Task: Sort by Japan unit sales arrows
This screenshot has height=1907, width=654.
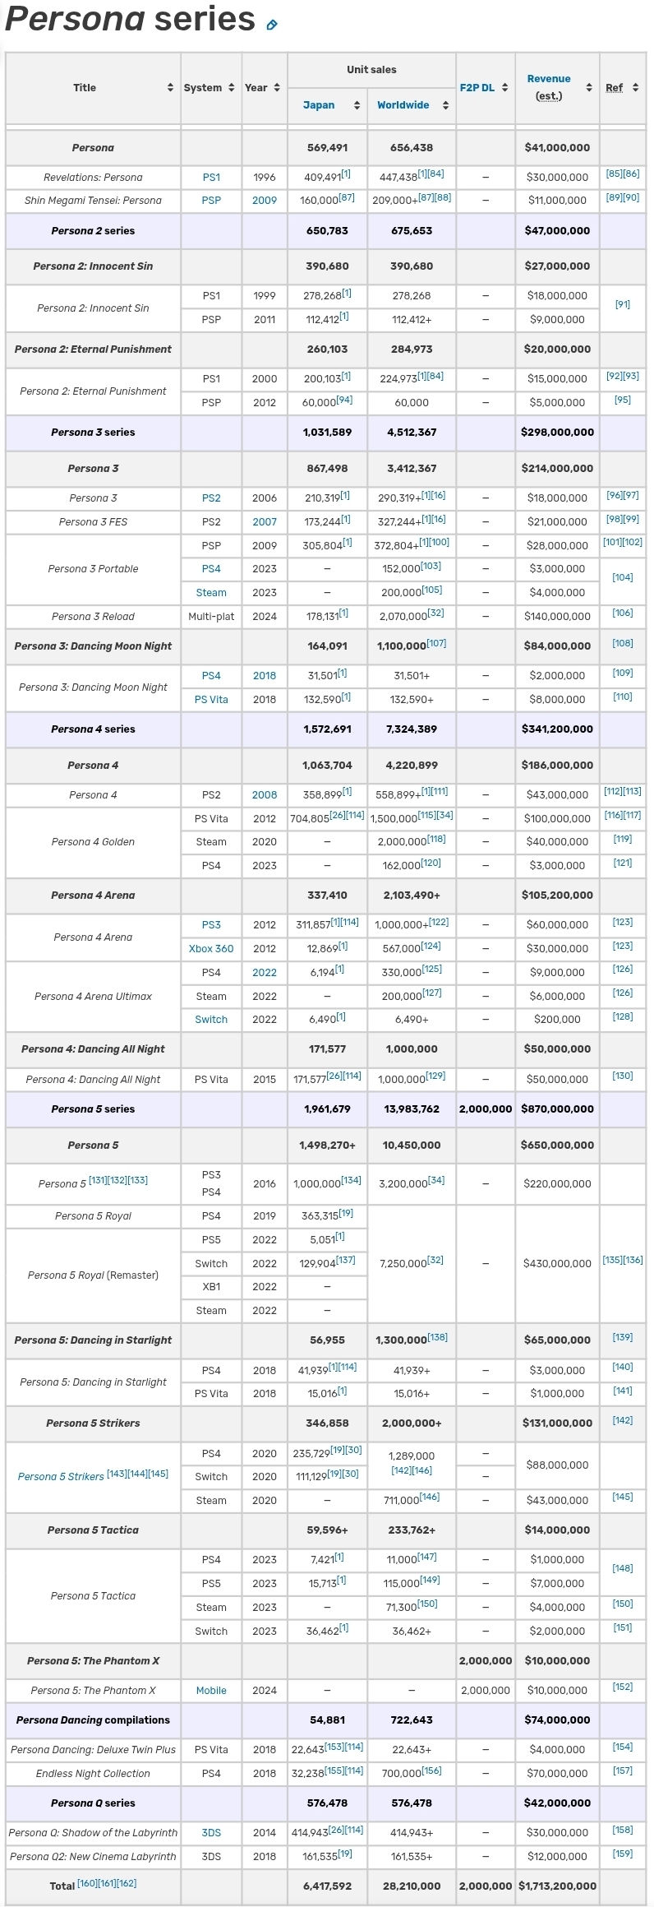Action: [357, 105]
